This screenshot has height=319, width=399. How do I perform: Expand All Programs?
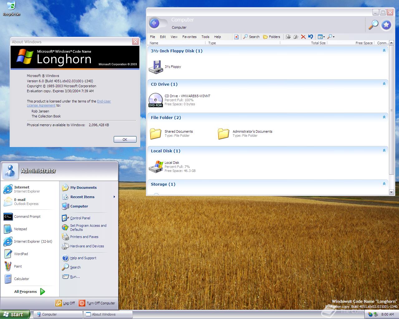click(x=30, y=292)
